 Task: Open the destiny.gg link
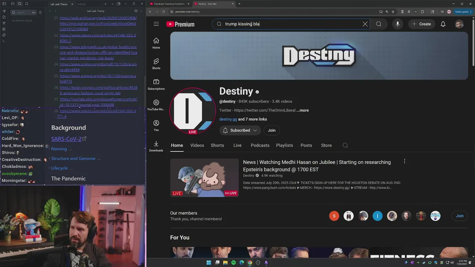pyautogui.click(x=228, y=119)
